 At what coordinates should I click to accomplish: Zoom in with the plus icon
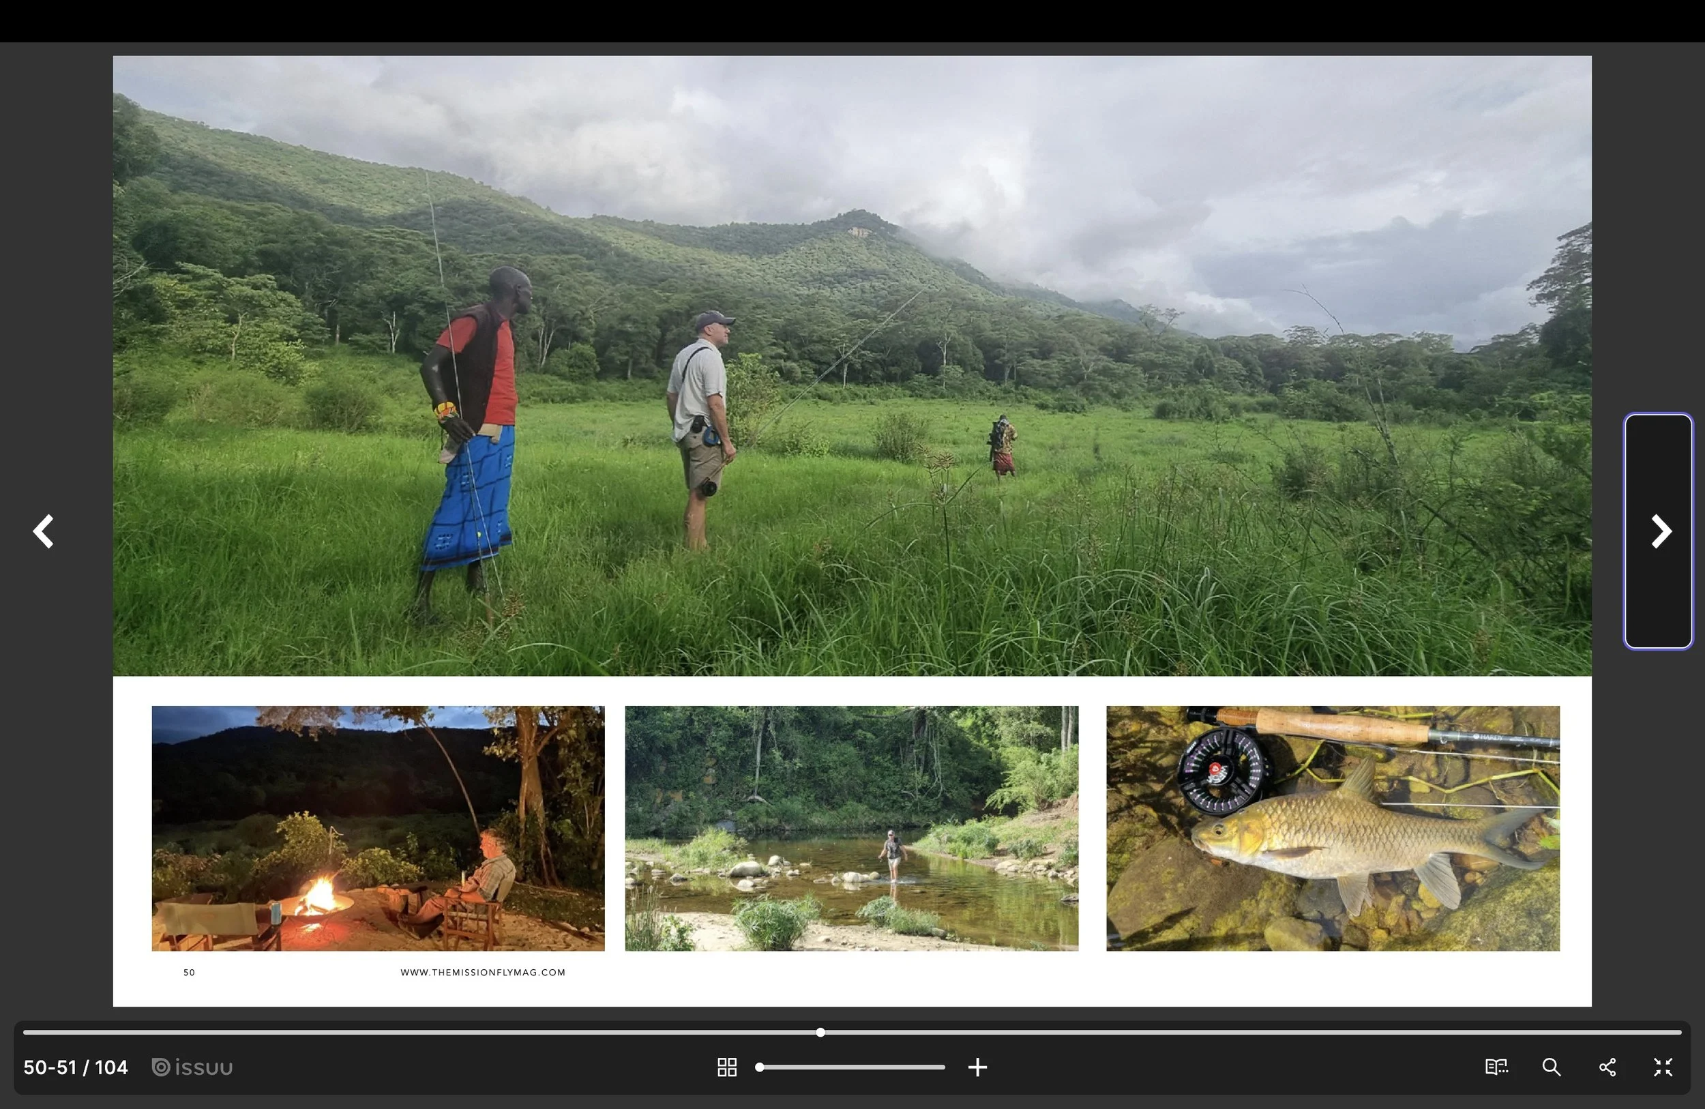pyautogui.click(x=977, y=1067)
